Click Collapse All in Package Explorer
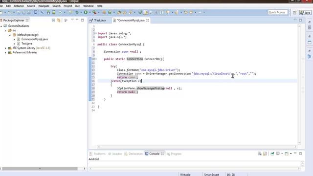Screen dimensions: 313x176 pos(53,20)
